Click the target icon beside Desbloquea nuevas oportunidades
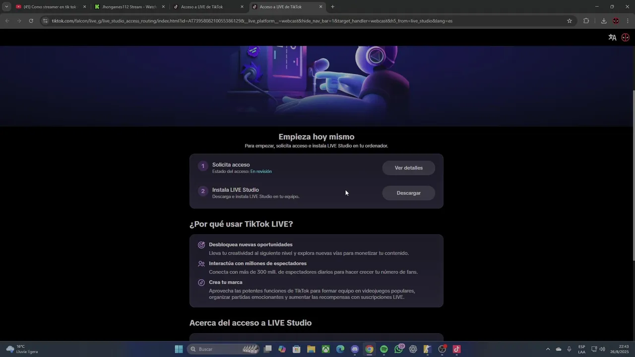 point(201,245)
